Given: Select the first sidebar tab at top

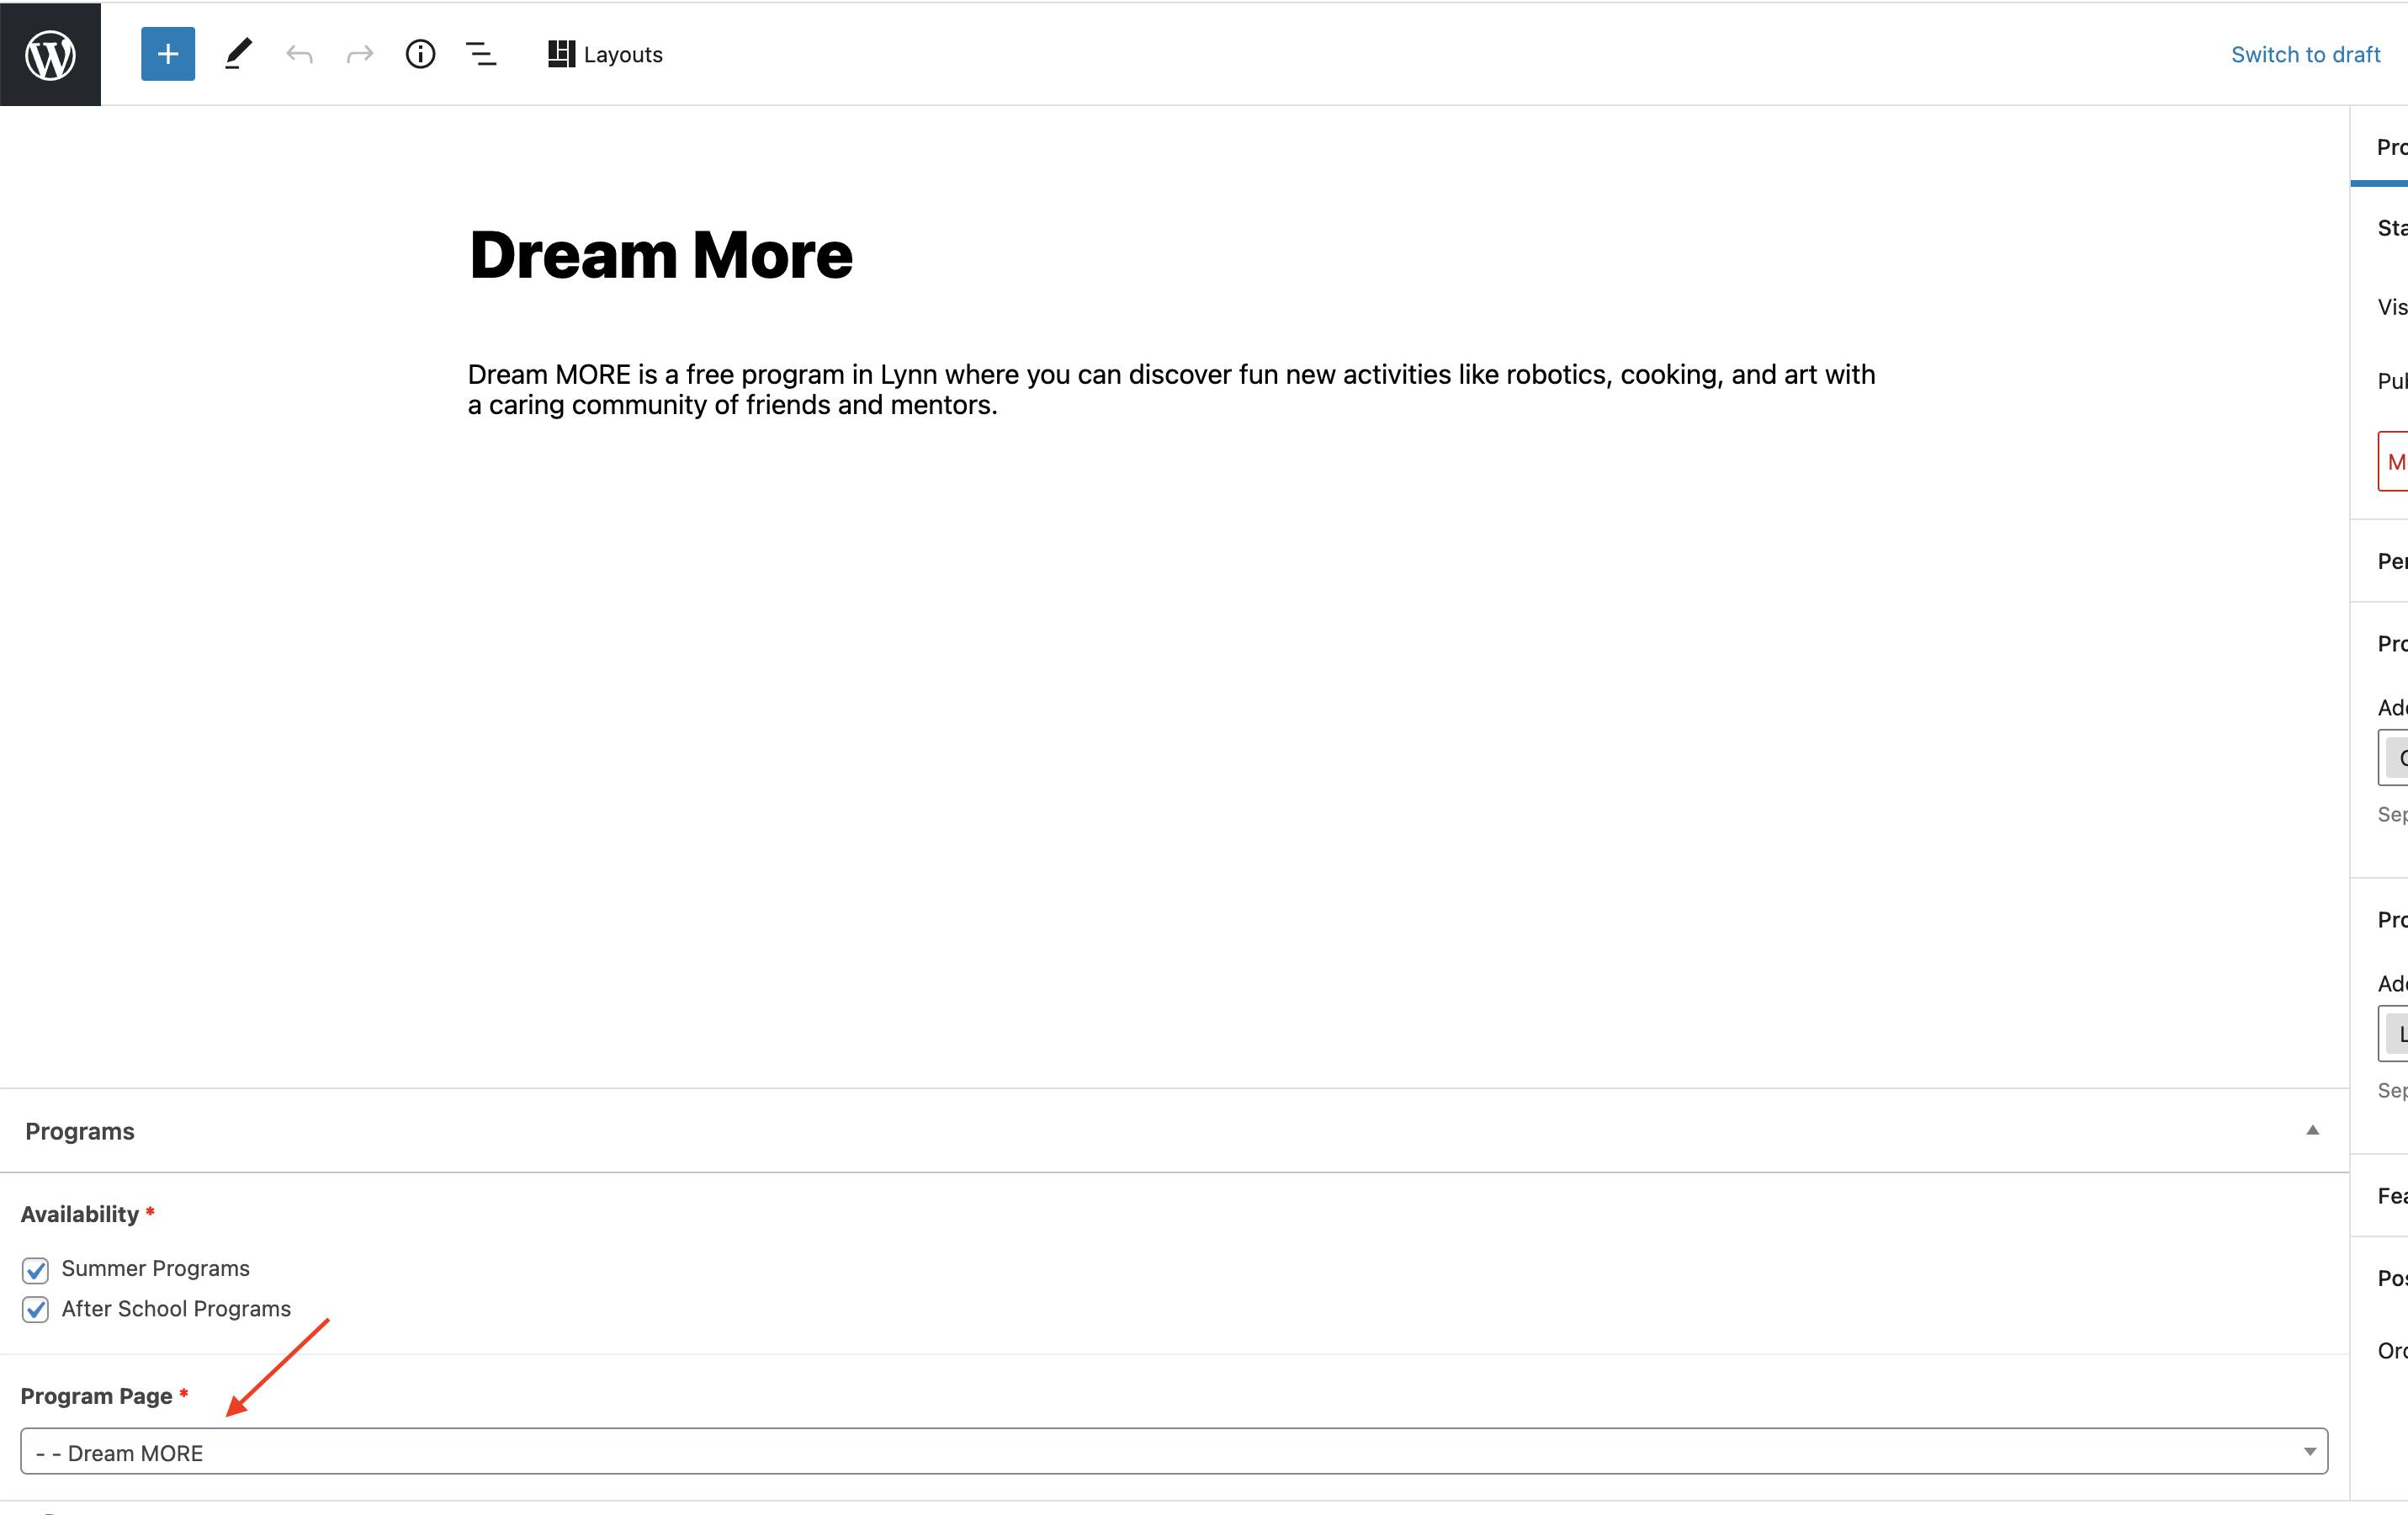Looking at the screenshot, I should point(2390,147).
